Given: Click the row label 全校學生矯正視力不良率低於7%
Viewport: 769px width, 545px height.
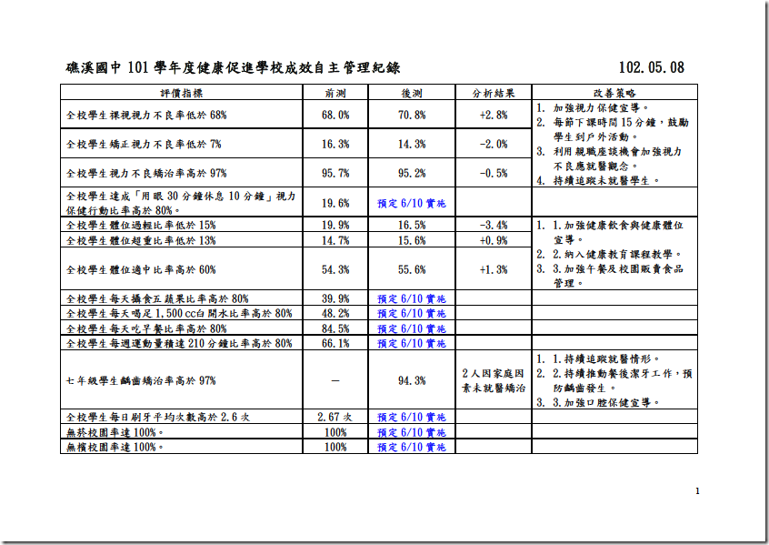Looking at the screenshot, I should pos(144,144).
